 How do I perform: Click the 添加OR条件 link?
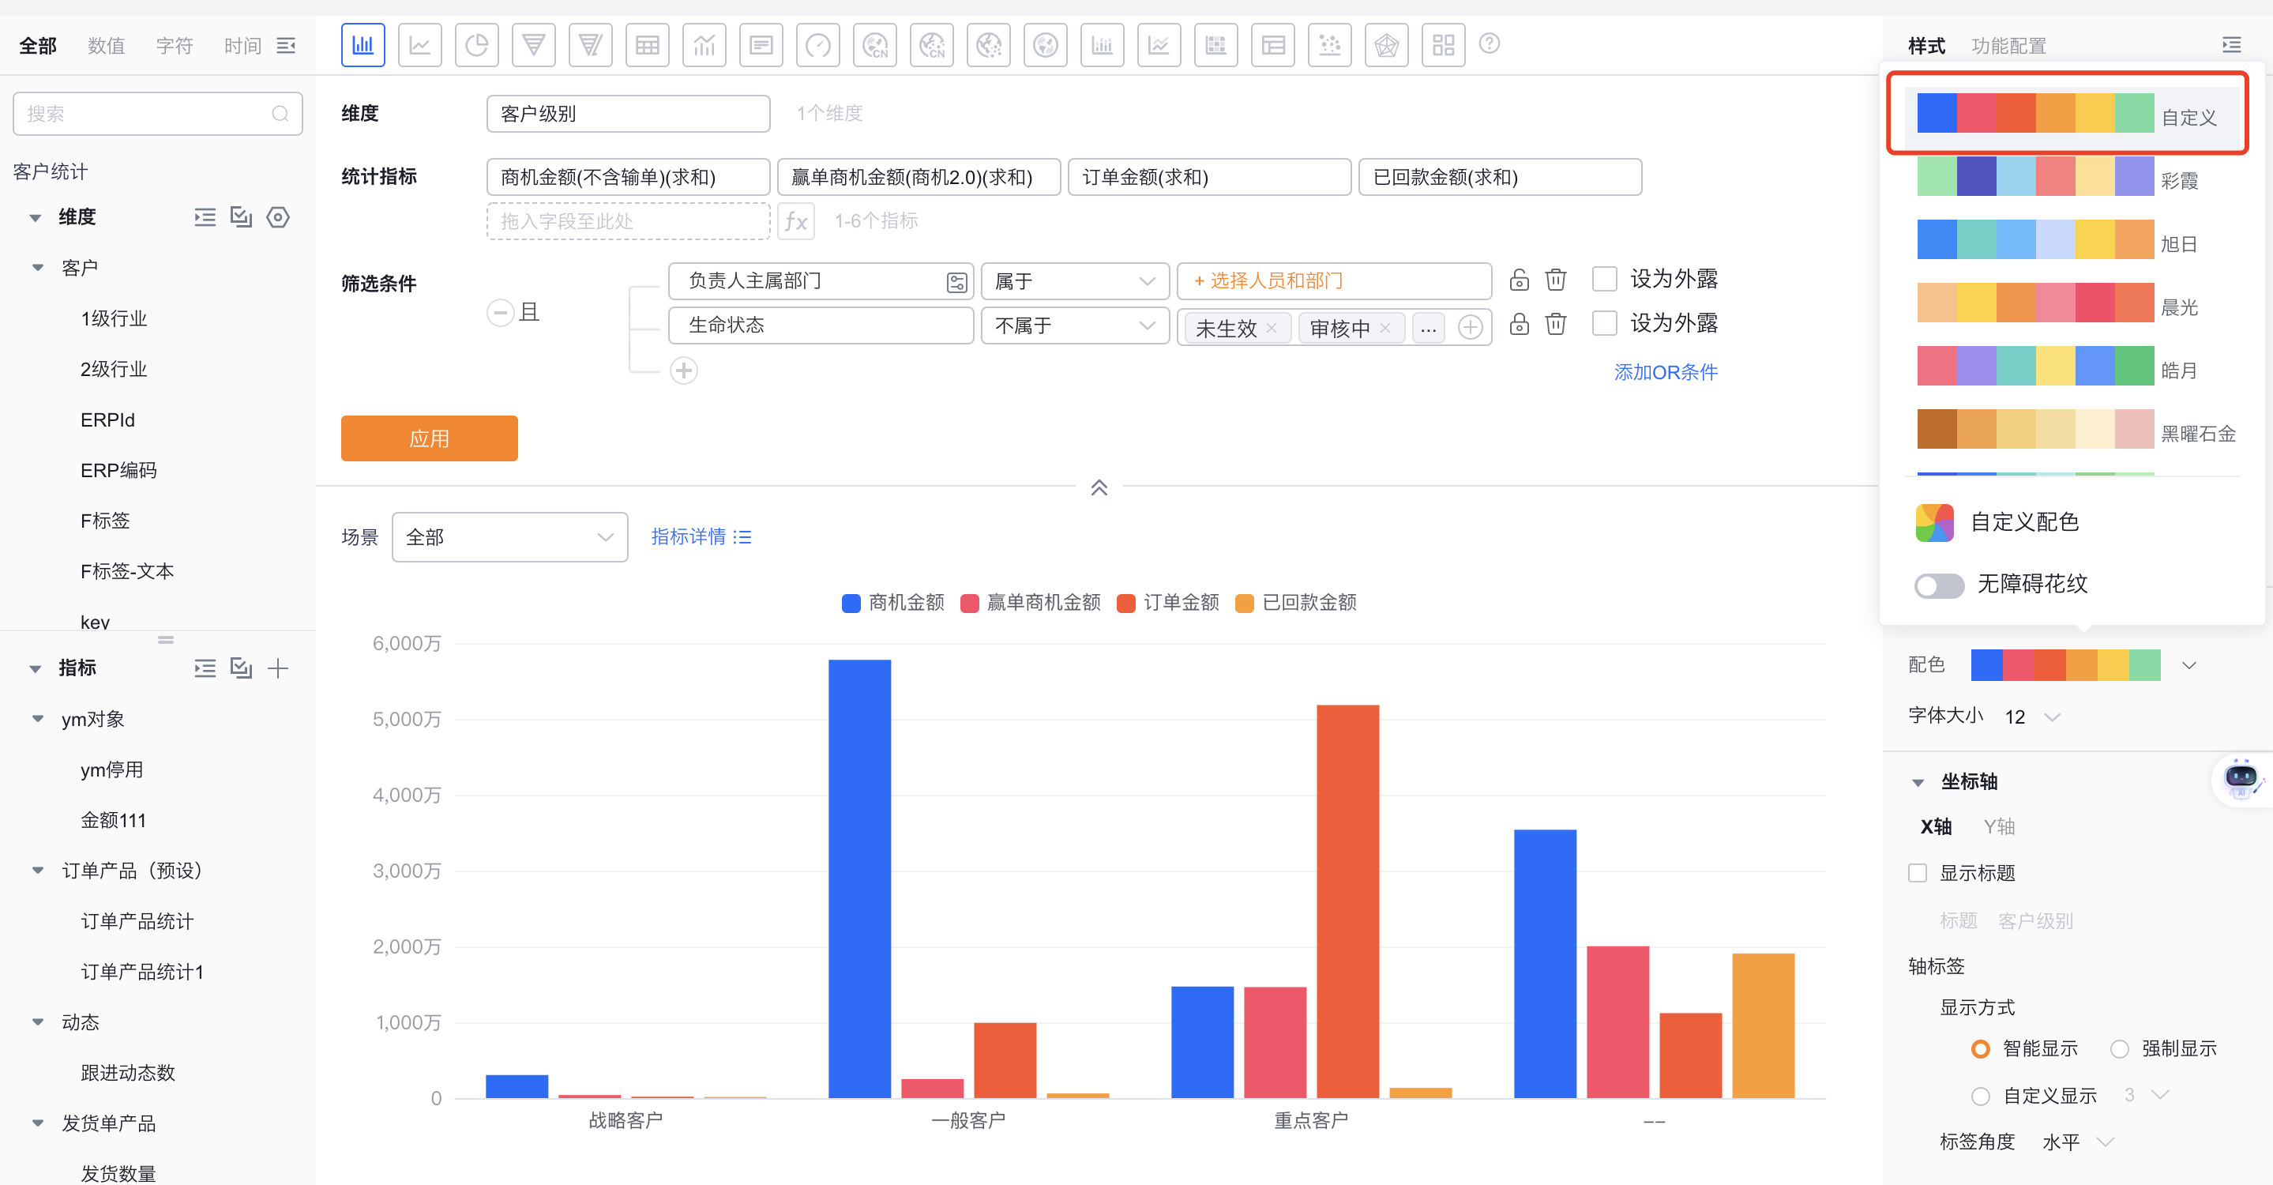[1665, 371]
